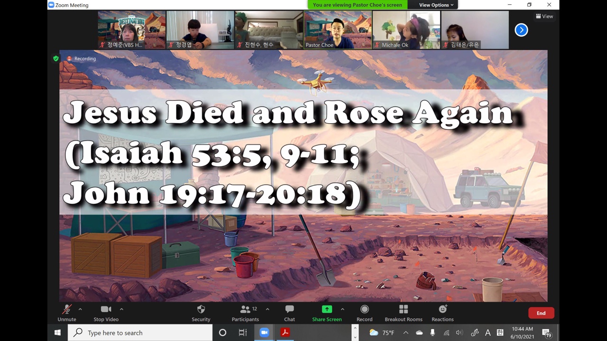Open Breakout Rooms
The height and width of the screenshot is (341, 607).
[403, 313]
